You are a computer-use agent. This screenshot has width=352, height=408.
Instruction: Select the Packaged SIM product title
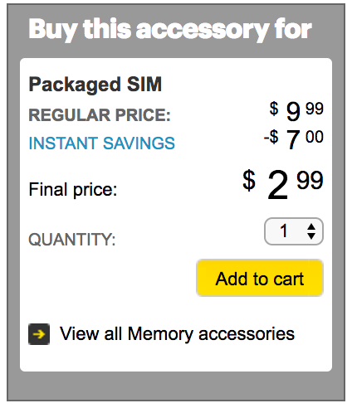95,85
